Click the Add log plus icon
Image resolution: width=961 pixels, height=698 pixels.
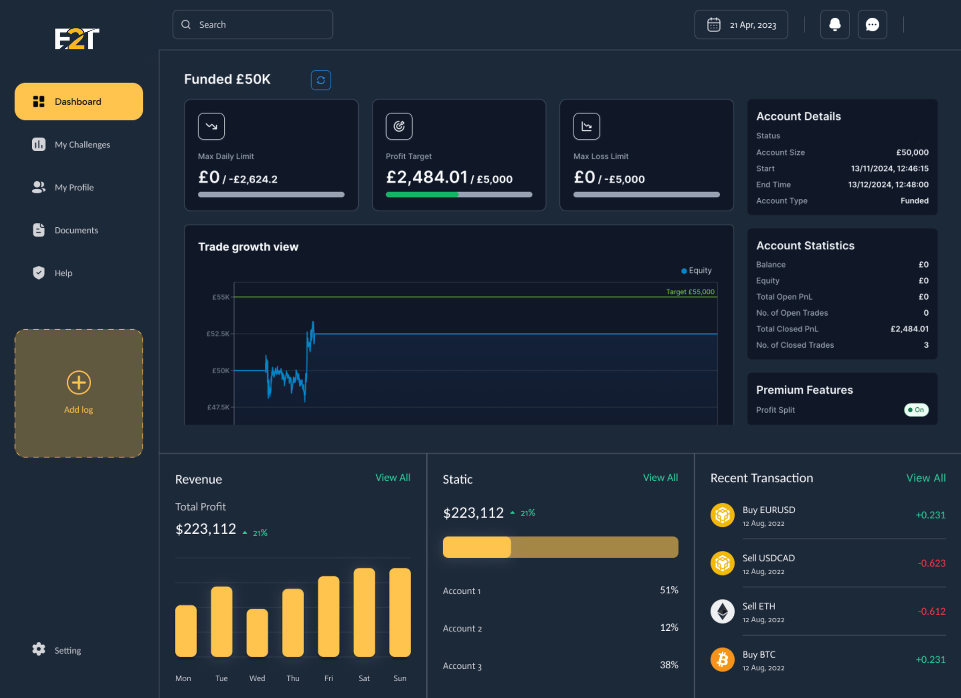(79, 382)
